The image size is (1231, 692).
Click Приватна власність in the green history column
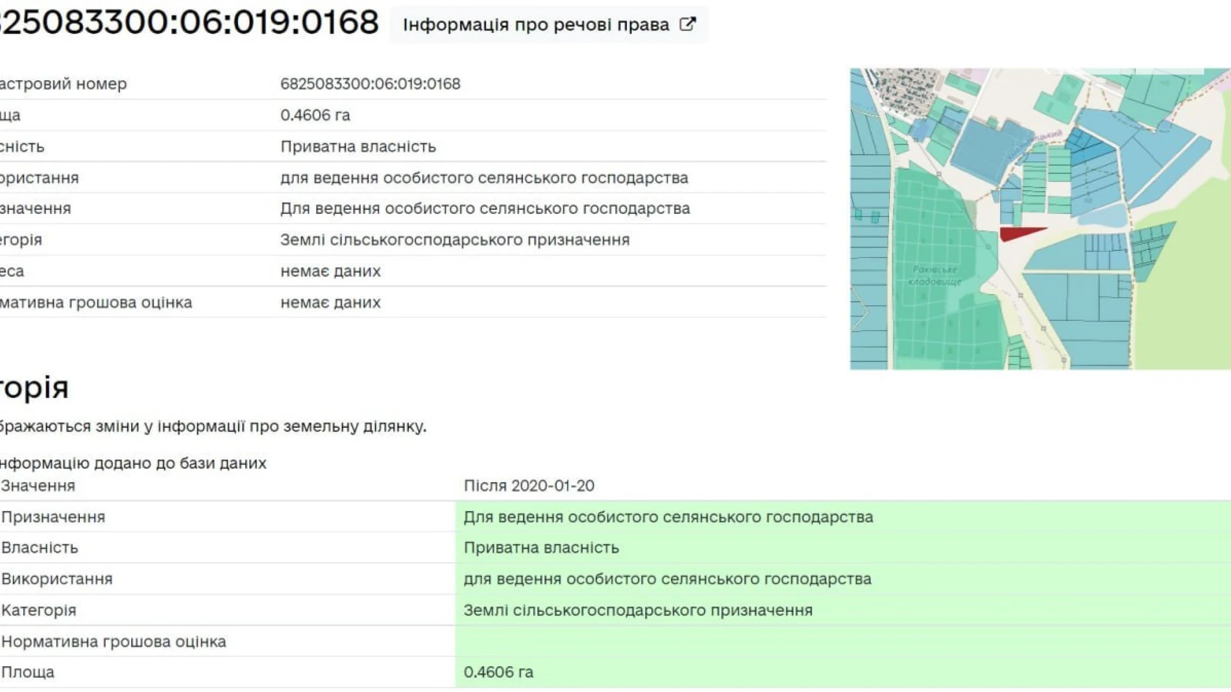tap(541, 548)
